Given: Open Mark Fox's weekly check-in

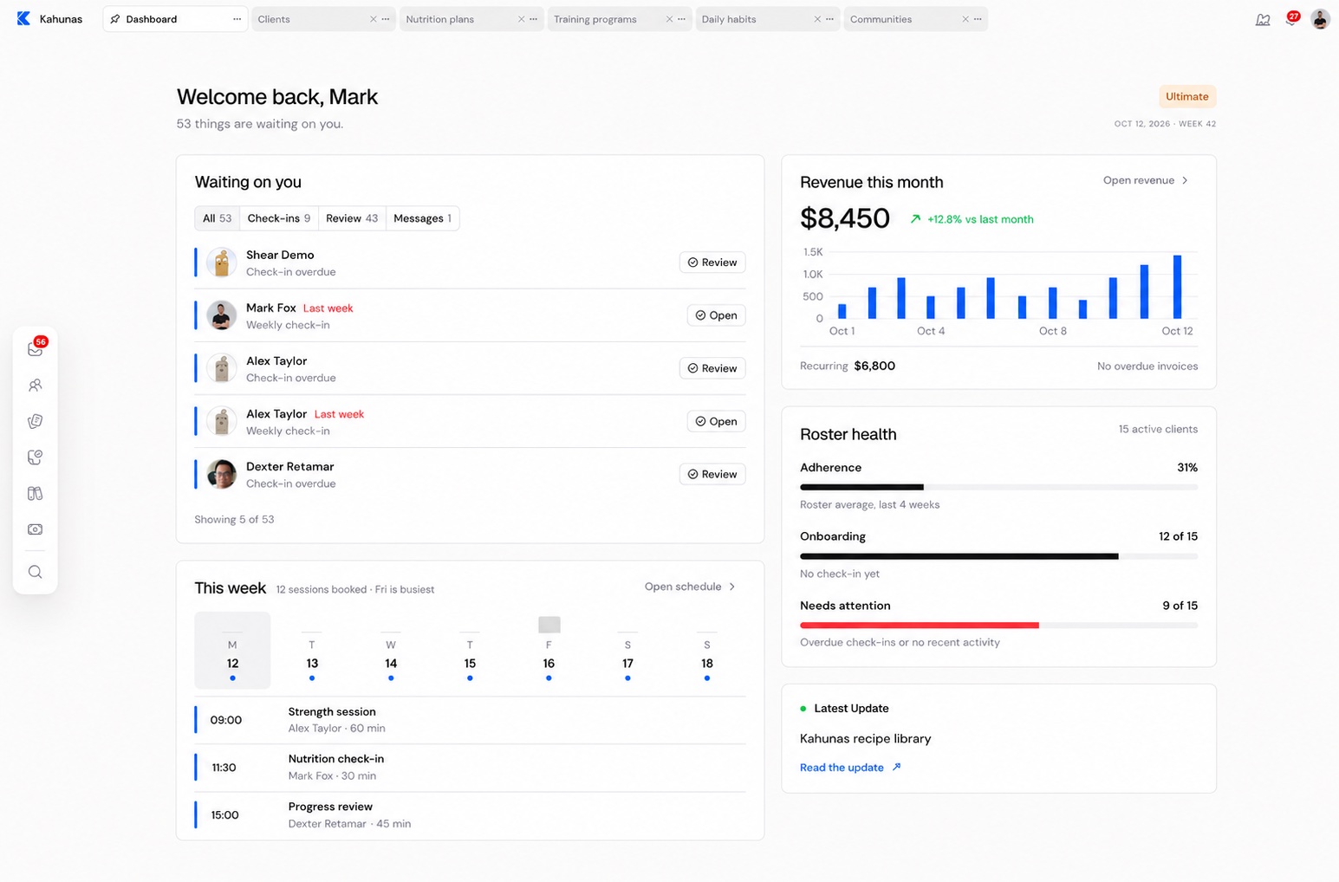Looking at the screenshot, I should pyautogui.click(x=716, y=315).
